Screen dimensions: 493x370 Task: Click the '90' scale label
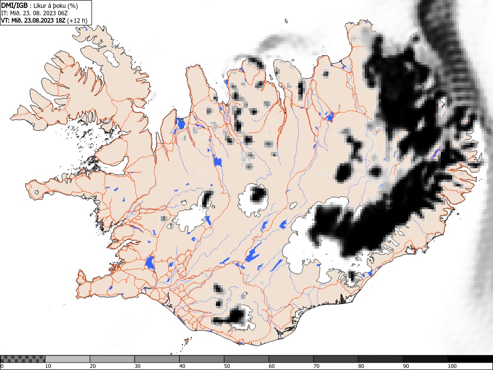405,366
